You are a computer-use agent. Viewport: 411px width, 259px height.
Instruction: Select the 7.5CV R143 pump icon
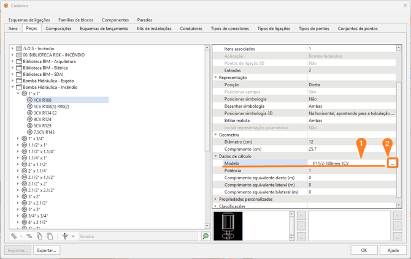29,132
